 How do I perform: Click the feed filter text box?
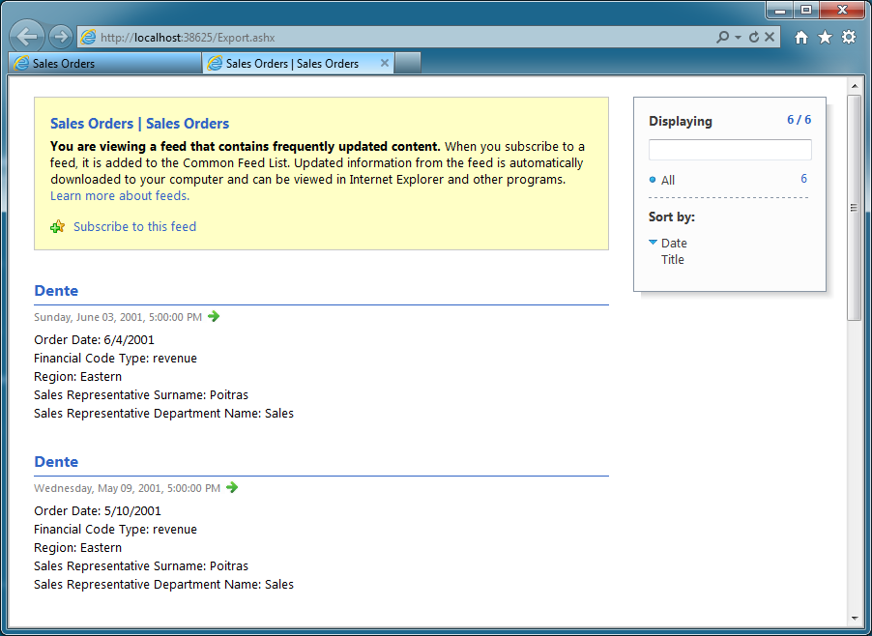(x=730, y=150)
